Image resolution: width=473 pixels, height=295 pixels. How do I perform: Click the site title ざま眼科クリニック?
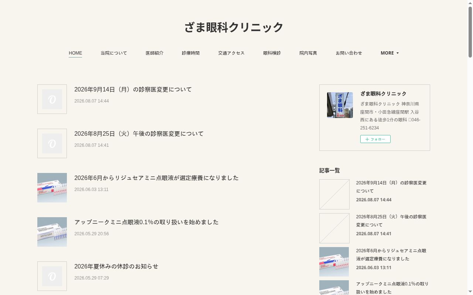pos(234,27)
